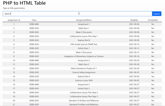
Task: Select 'Standard 9 Artifact and Reflection' cell
Action: [x=84, y=105]
